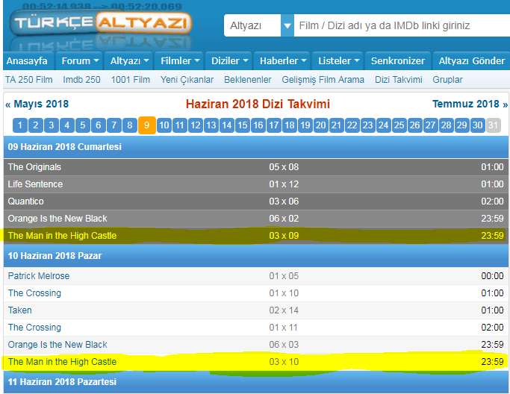
Task: Open The Crossing 01 x 10 entry
Action: point(256,293)
